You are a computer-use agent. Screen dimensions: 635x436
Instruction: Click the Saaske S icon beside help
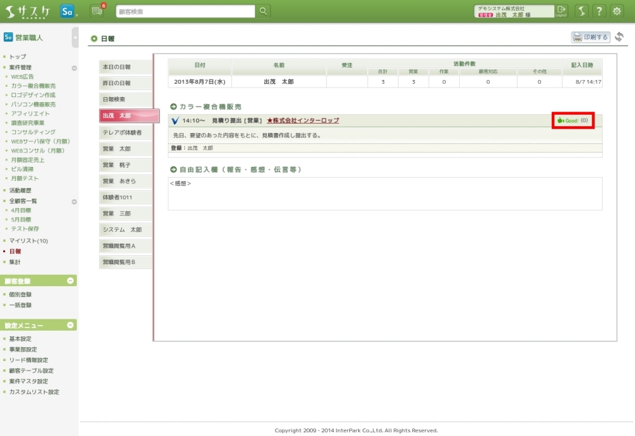click(x=581, y=11)
